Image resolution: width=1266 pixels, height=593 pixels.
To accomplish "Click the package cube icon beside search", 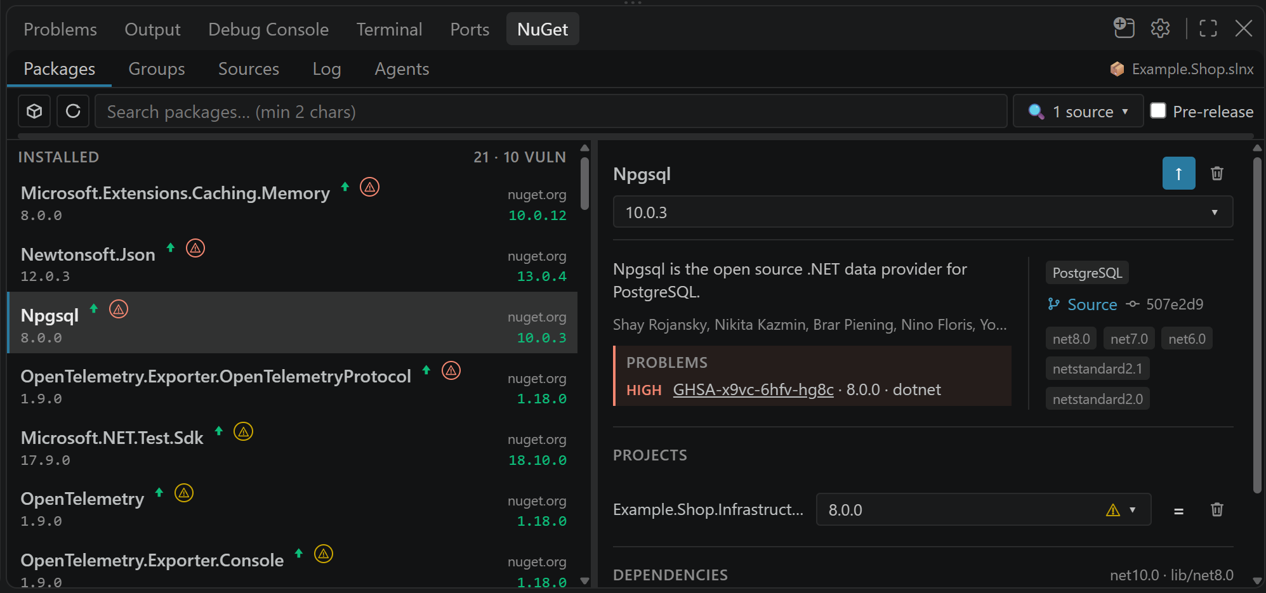I will point(34,112).
